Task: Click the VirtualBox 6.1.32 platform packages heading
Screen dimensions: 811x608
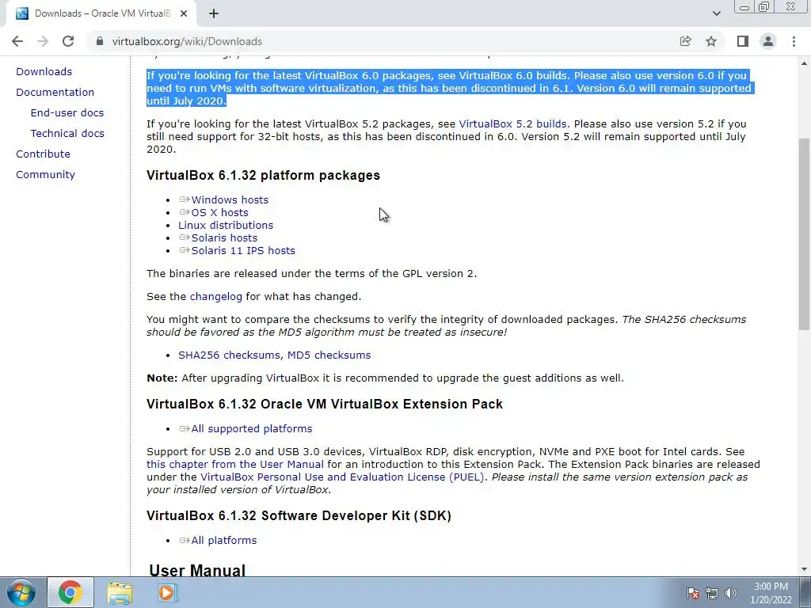Action: click(263, 175)
